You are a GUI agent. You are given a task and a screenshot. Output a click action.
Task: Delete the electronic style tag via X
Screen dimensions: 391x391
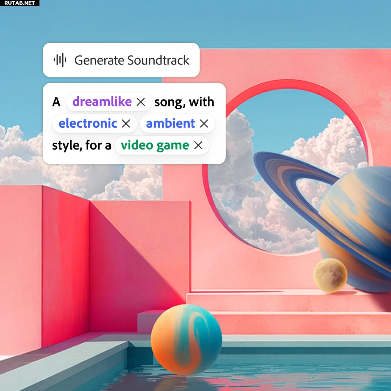126,124
